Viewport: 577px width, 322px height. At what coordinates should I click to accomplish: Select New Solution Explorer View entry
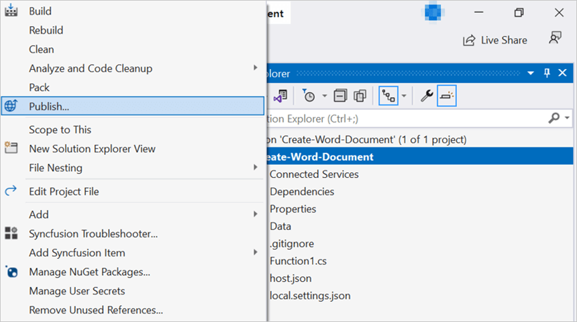pyautogui.click(x=92, y=149)
